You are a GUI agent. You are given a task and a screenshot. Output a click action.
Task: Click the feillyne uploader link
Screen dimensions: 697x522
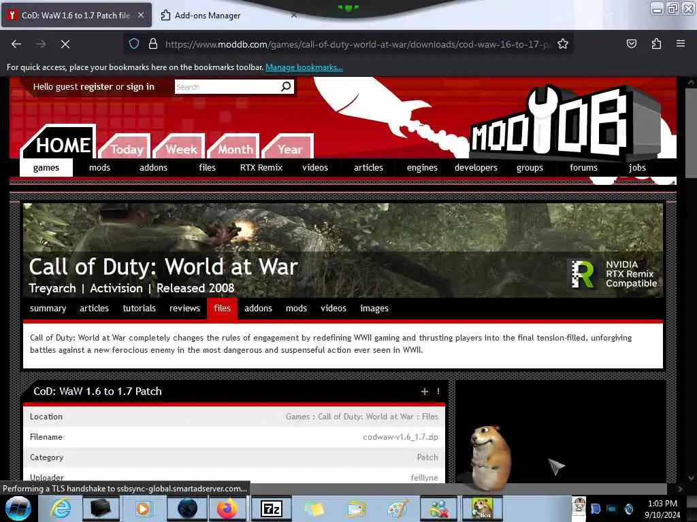point(424,478)
